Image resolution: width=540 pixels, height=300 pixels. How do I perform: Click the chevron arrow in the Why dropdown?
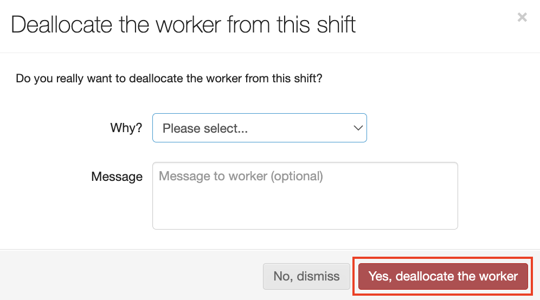point(357,128)
